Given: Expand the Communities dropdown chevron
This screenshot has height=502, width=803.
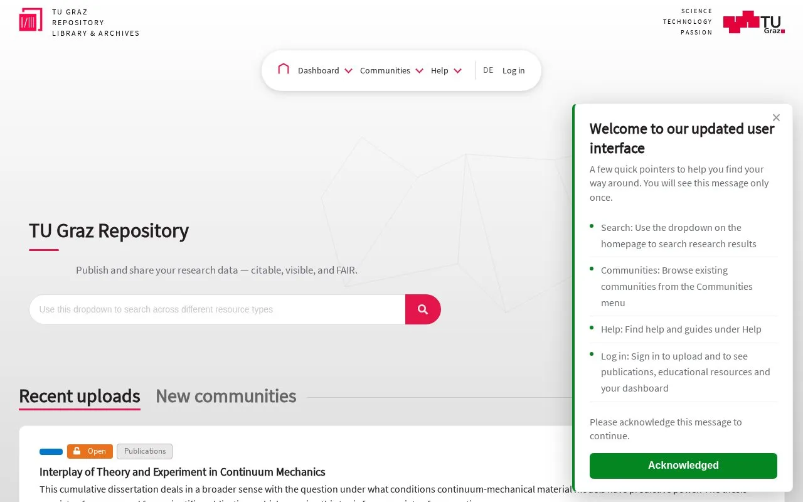Looking at the screenshot, I should pos(419,71).
